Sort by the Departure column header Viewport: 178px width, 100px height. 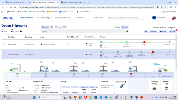28,37
